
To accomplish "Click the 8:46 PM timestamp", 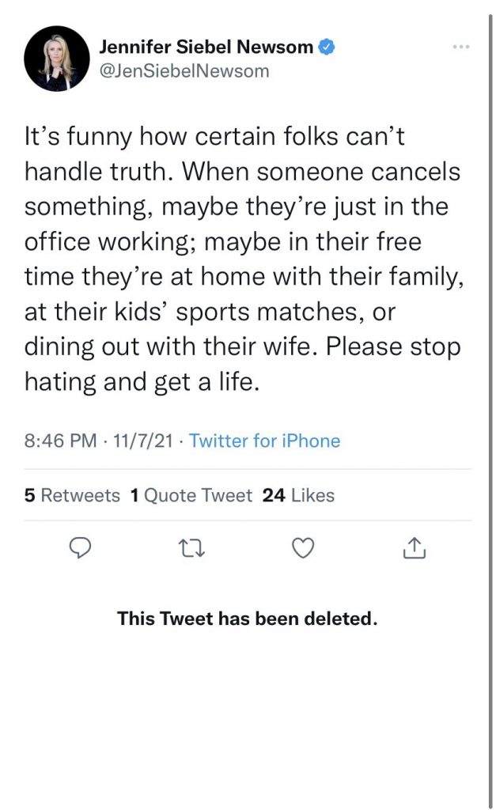I will (x=60, y=441).
